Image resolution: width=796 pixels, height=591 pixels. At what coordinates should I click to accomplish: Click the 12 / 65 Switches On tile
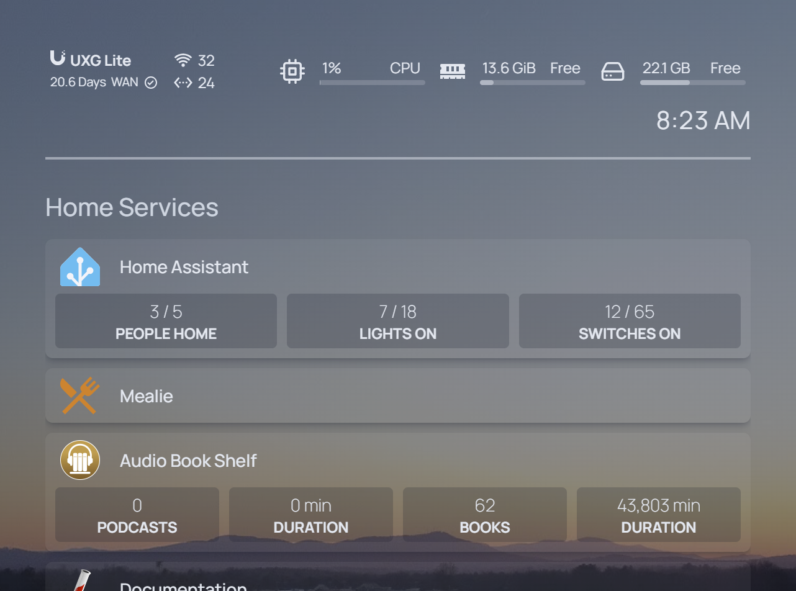pyautogui.click(x=630, y=321)
